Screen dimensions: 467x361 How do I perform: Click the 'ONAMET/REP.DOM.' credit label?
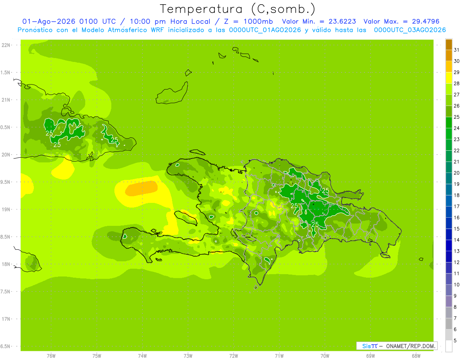point(410,346)
